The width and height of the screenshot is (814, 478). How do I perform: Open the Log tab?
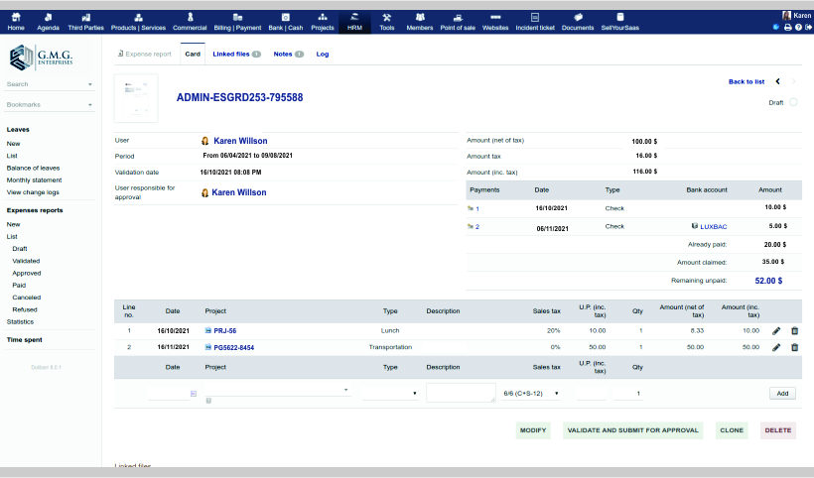pos(322,54)
